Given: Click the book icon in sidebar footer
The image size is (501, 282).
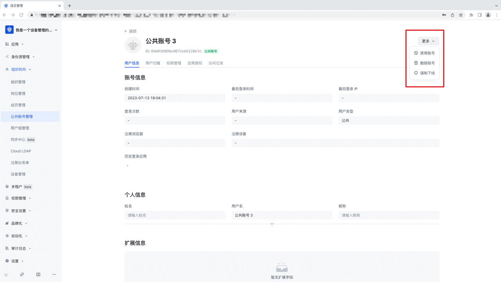Looking at the screenshot, I should (38, 275).
